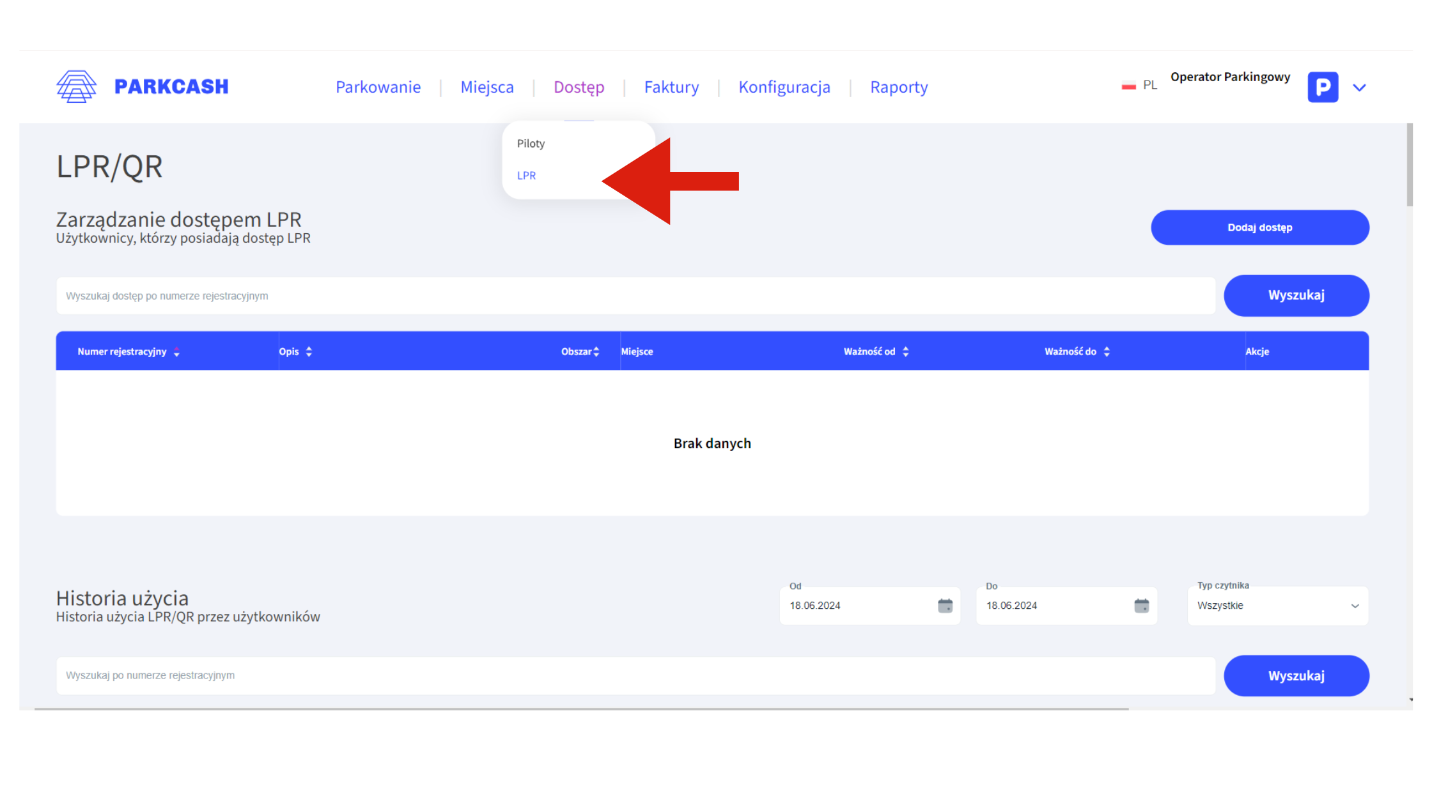The image size is (1432, 805).
Task: Expand the user account chevron menu
Action: 1359,88
